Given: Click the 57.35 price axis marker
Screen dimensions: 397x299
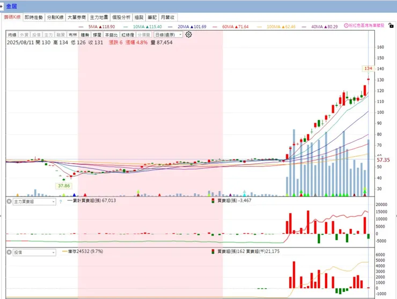Looking at the screenshot, I should 384,160.
